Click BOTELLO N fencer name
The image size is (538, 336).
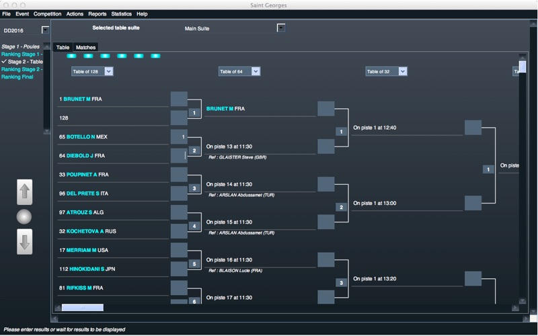pos(81,137)
